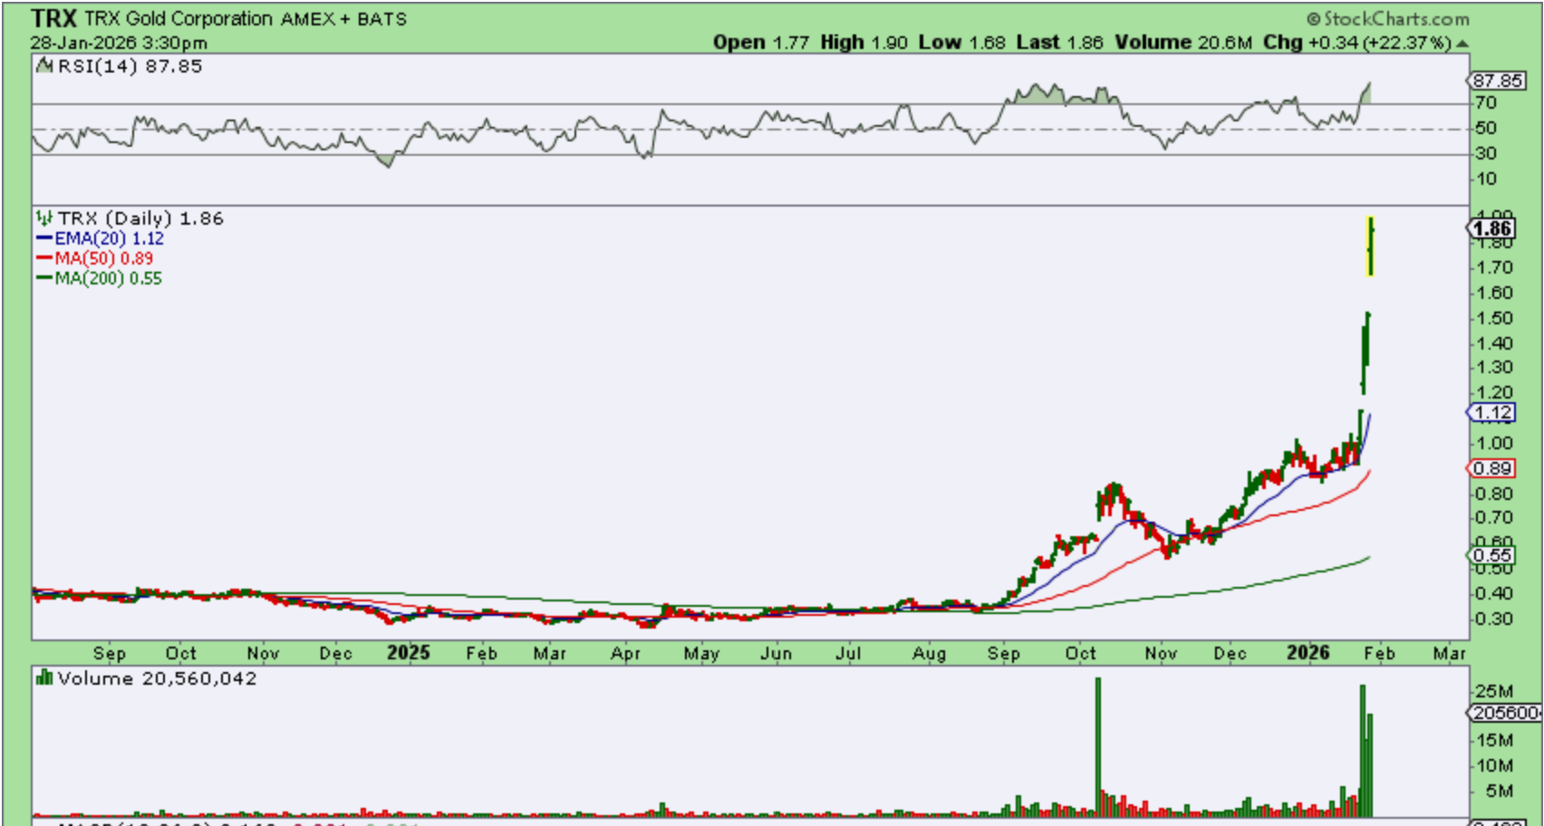Click the 0.30 price axis label
1544x826 pixels.
(x=1494, y=619)
